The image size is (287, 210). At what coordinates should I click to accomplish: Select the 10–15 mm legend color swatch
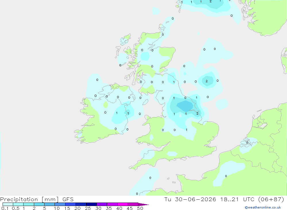(60, 204)
